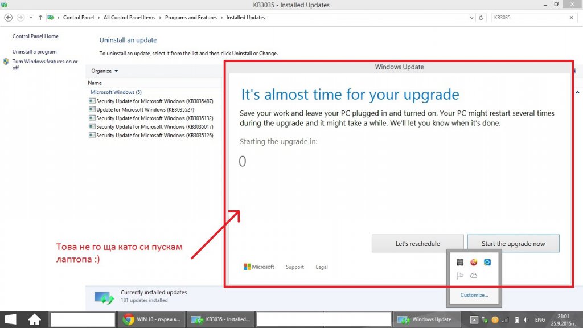Click All Control Panel Items breadcrumb

coord(129,18)
